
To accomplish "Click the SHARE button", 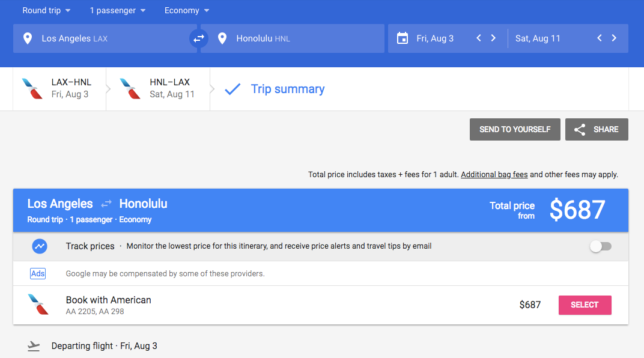I will point(597,129).
